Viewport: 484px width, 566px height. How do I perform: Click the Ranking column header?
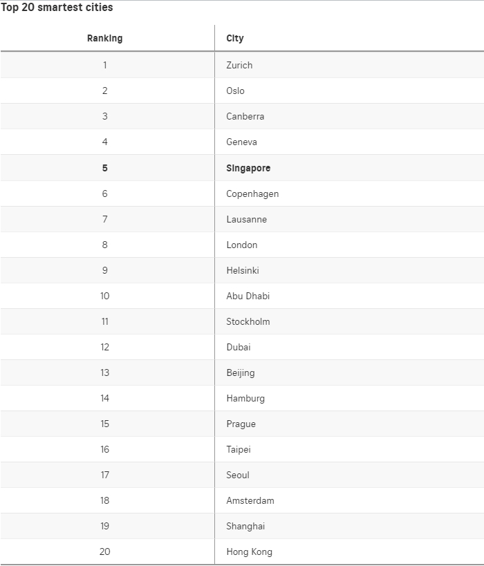104,38
